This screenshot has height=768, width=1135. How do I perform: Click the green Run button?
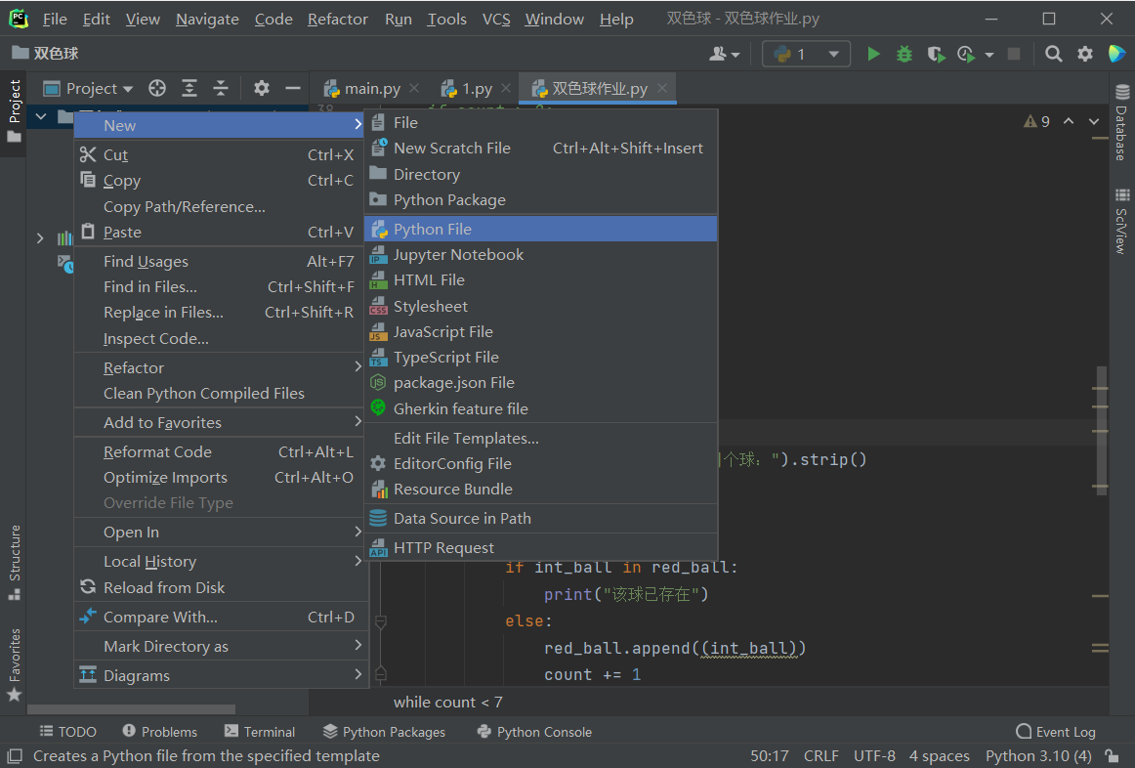[x=873, y=54]
